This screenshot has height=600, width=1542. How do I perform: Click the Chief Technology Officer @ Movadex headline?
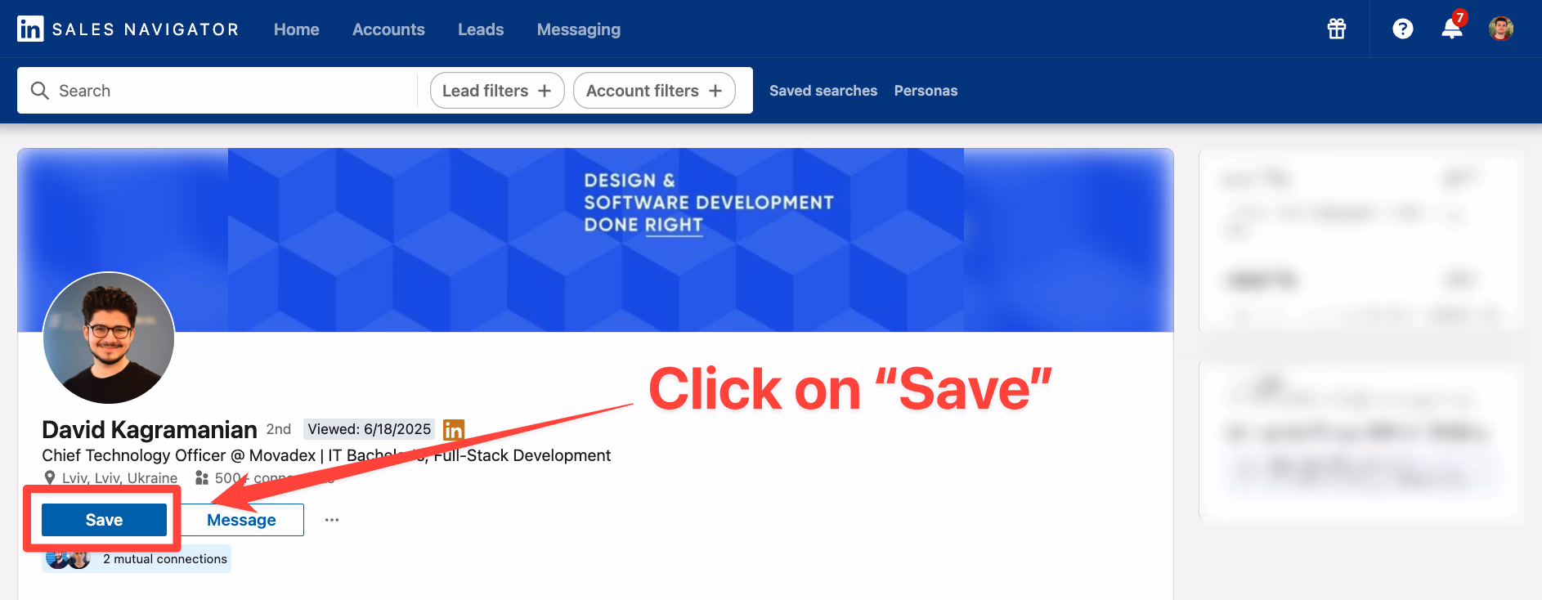[326, 455]
